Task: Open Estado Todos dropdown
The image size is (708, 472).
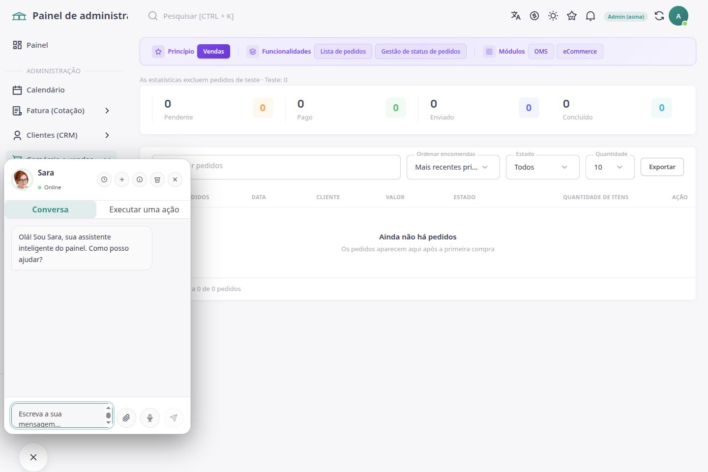Action: (x=543, y=167)
